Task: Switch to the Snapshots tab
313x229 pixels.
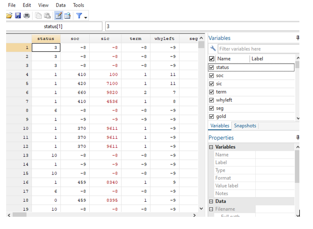Action: click(x=245, y=126)
